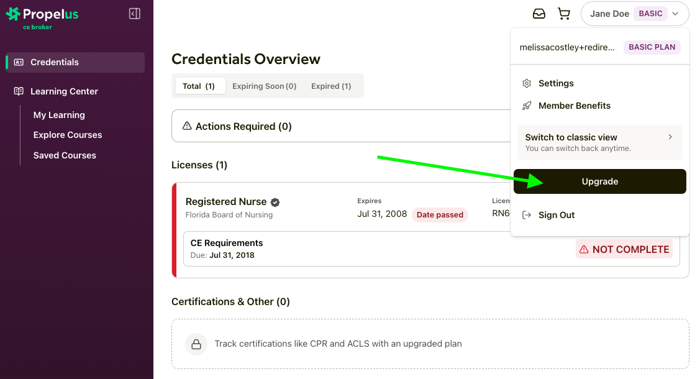
Task: Click the Learning Center book icon
Action: point(19,91)
